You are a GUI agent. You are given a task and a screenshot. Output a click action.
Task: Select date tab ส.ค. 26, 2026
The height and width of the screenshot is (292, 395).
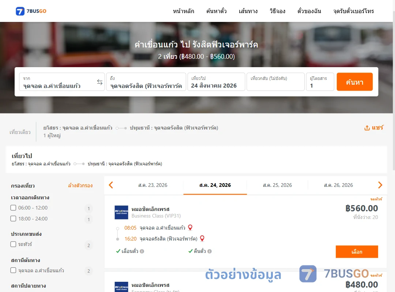coord(338,185)
